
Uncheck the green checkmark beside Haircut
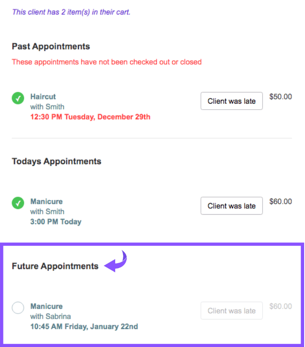(x=18, y=98)
